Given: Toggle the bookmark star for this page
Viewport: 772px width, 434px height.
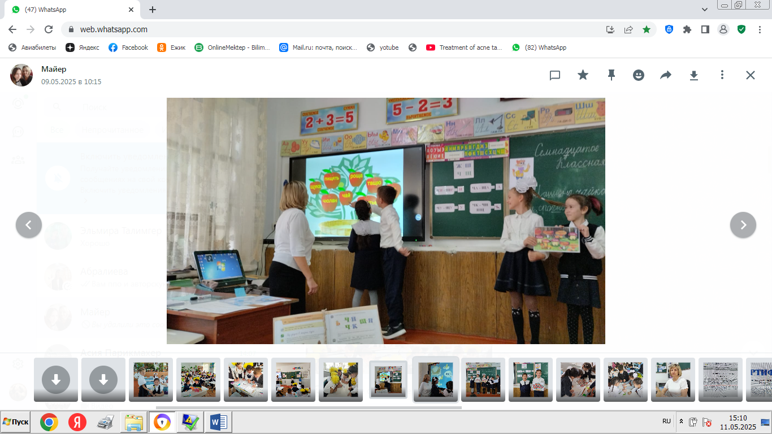Looking at the screenshot, I should tap(647, 29).
